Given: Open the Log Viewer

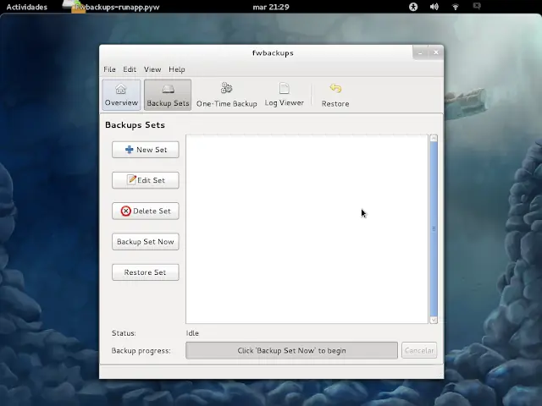Looking at the screenshot, I should pyautogui.click(x=285, y=95).
